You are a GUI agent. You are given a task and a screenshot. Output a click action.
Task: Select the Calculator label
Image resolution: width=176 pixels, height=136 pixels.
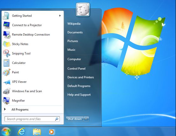pyautogui.click(x=19, y=63)
